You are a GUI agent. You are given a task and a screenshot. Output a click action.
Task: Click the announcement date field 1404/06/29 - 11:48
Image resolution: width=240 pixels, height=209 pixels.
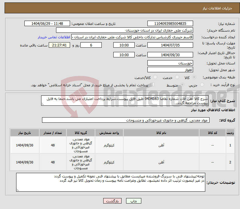pyautogui.click(x=47, y=23)
